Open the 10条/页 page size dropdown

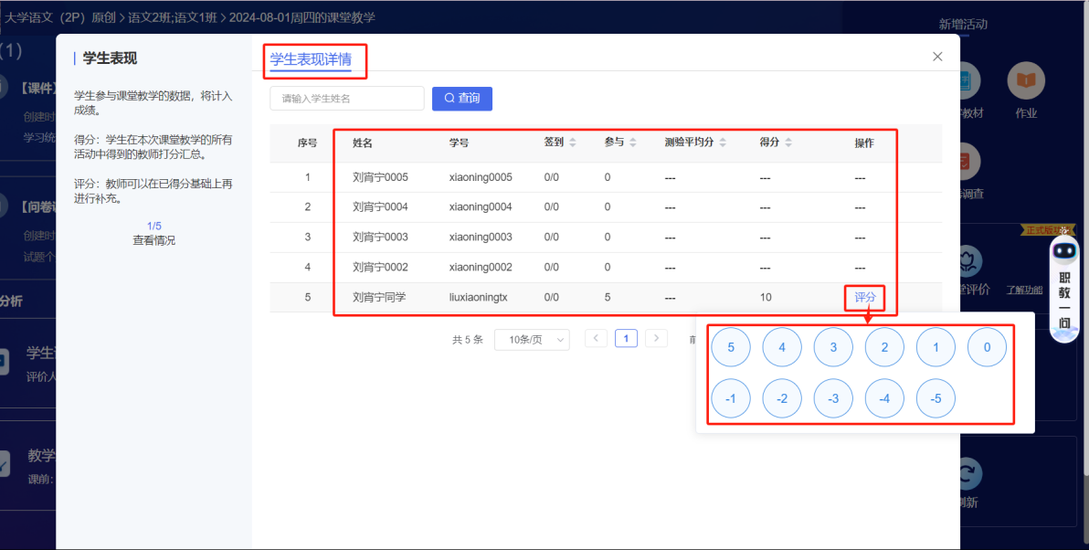click(532, 340)
